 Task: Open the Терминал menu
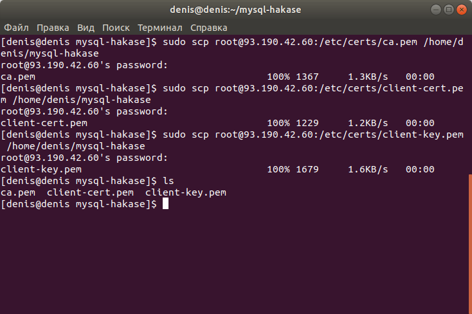[x=160, y=28]
